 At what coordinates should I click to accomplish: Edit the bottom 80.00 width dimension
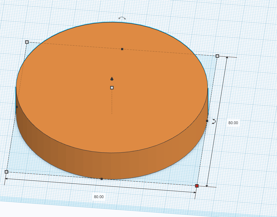(99, 197)
